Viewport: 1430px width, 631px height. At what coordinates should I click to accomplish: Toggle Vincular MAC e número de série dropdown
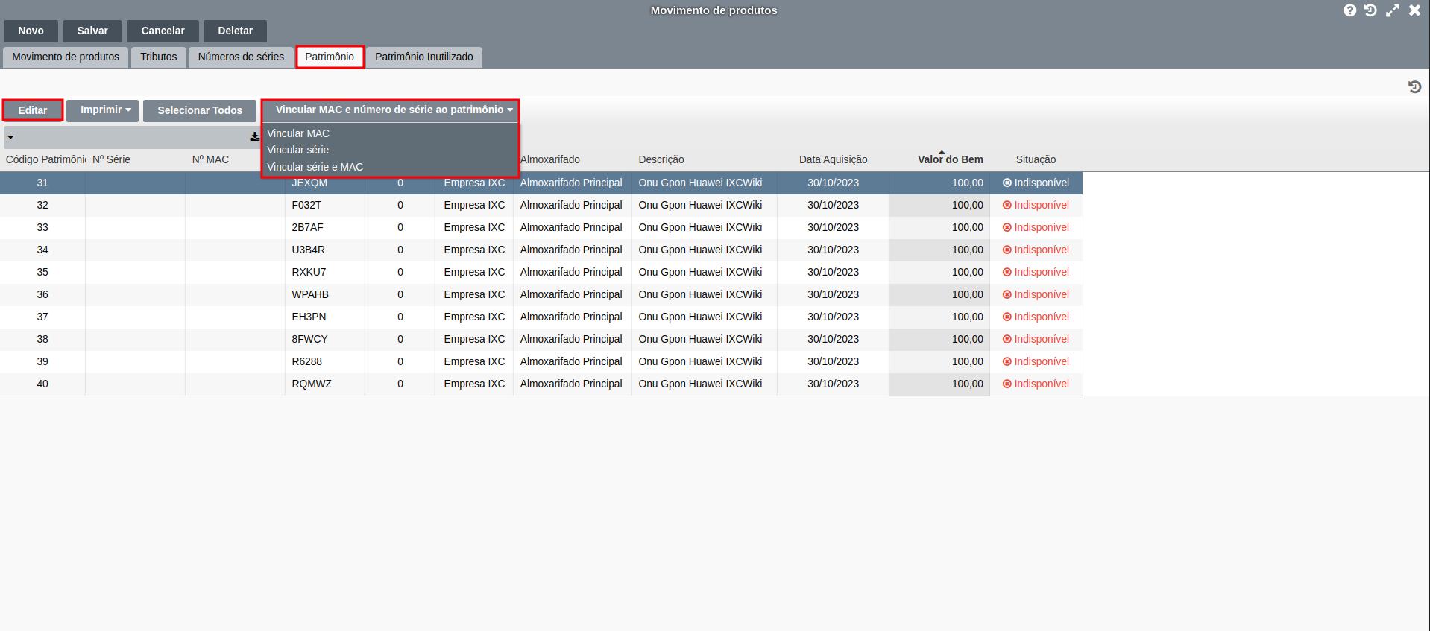[390, 110]
